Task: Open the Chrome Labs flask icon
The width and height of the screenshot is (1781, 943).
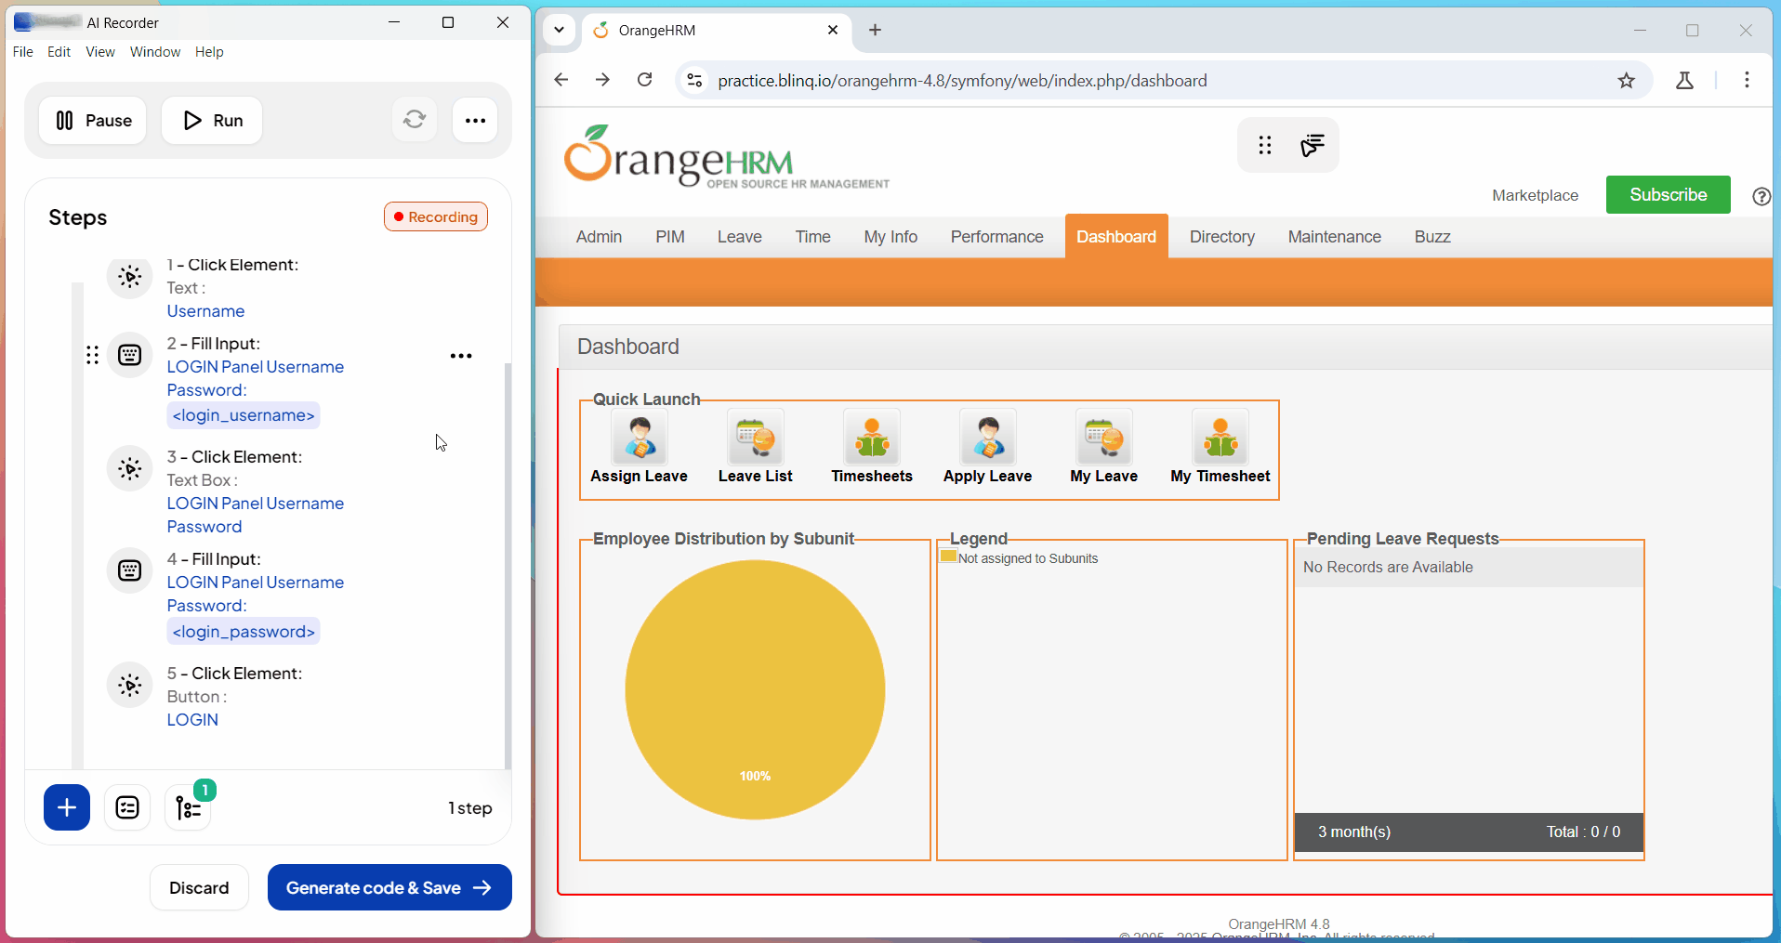Action: (x=1684, y=81)
